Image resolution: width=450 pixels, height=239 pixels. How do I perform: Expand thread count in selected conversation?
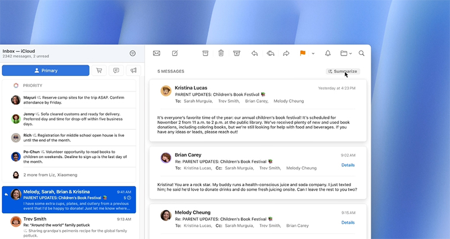[x=127, y=197]
